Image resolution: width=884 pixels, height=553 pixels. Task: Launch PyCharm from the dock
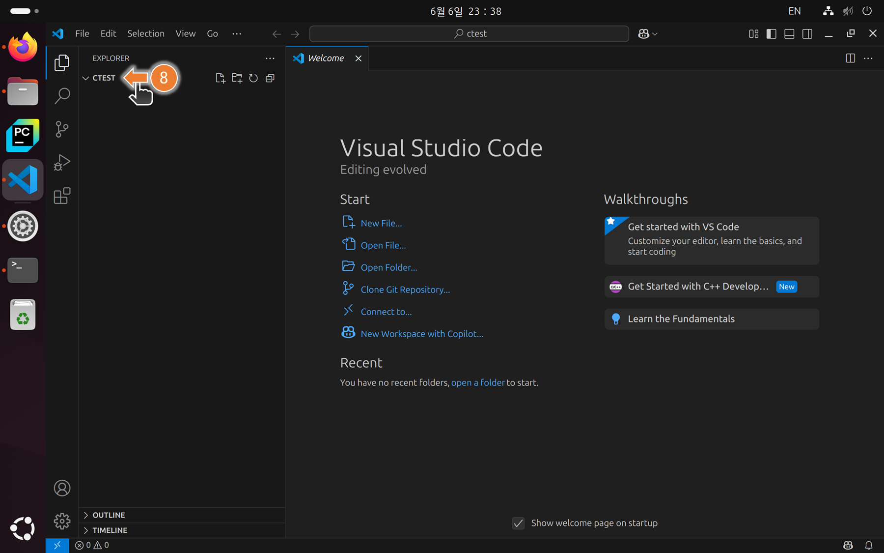(23, 136)
